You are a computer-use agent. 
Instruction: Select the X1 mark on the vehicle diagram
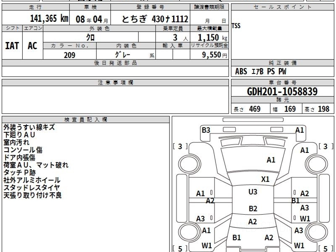coord(265,179)
